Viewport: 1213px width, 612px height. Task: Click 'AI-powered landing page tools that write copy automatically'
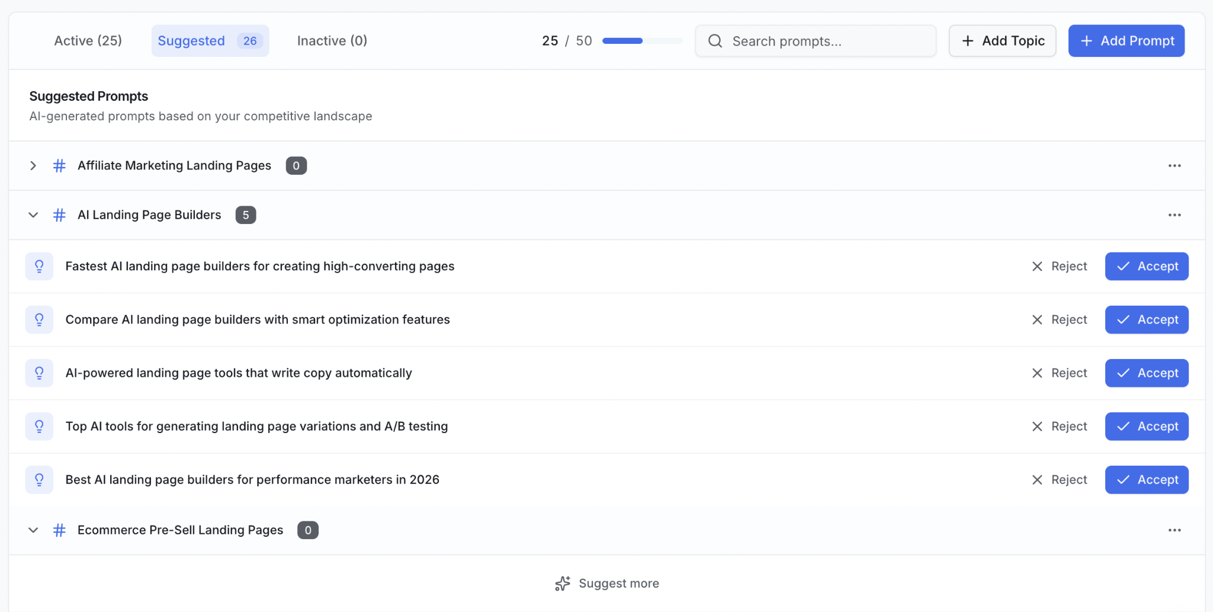pos(239,373)
